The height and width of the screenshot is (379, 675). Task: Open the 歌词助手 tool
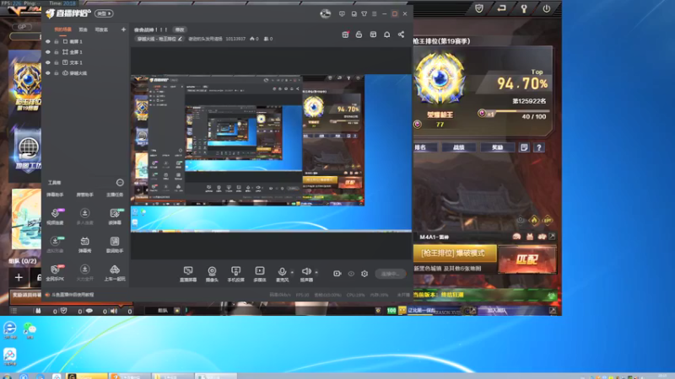click(x=115, y=244)
